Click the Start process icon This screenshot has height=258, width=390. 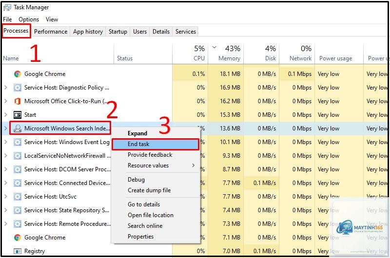[x=17, y=115]
